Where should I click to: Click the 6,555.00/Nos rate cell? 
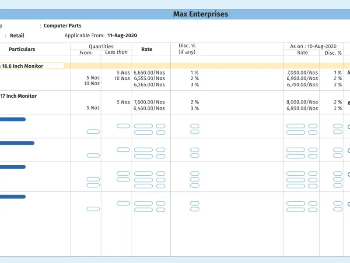click(x=149, y=78)
